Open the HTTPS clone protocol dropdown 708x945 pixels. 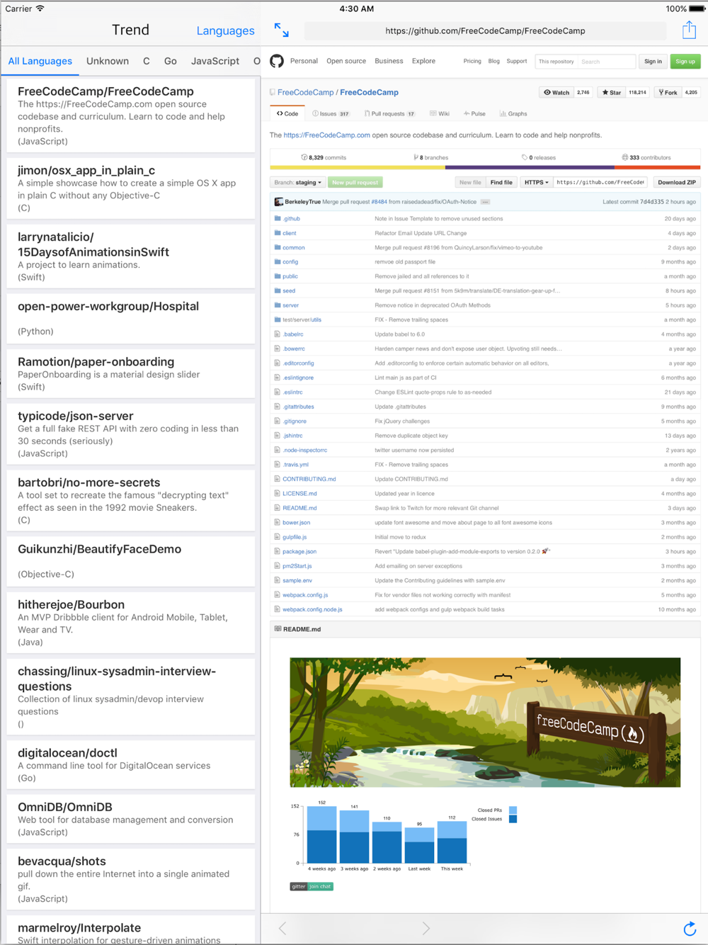pyautogui.click(x=537, y=182)
